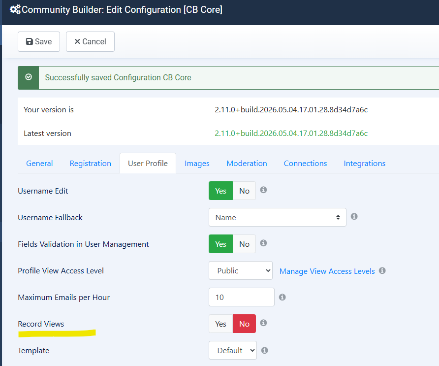Click the Maximum Emails per Hour input field
This screenshot has width=439, height=366.
point(242,297)
